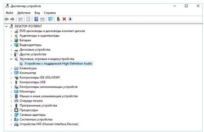204x132 pixels.
Task: Open the Properties toolbar icon
Action: click(x=28, y=19)
